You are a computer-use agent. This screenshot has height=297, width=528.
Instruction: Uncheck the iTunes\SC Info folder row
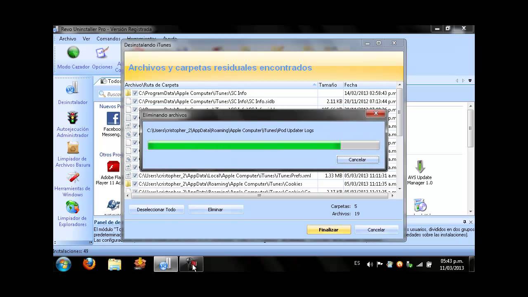coord(135,93)
